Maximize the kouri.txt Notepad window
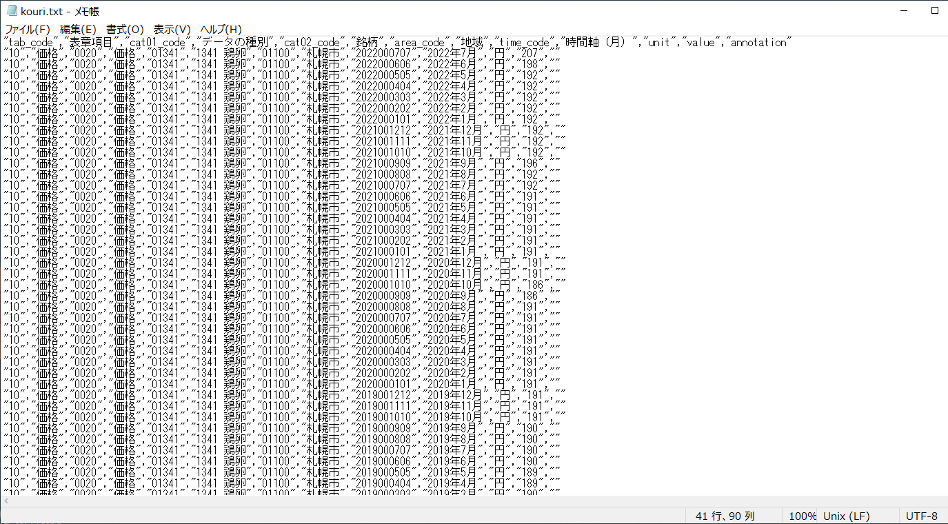The height and width of the screenshot is (524, 948). click(935, 11)
